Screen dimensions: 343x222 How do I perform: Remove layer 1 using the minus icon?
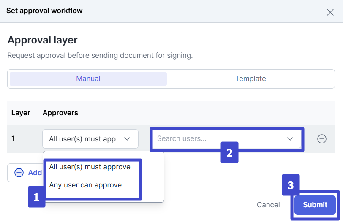pyautogui.click(x=322, y=139)
